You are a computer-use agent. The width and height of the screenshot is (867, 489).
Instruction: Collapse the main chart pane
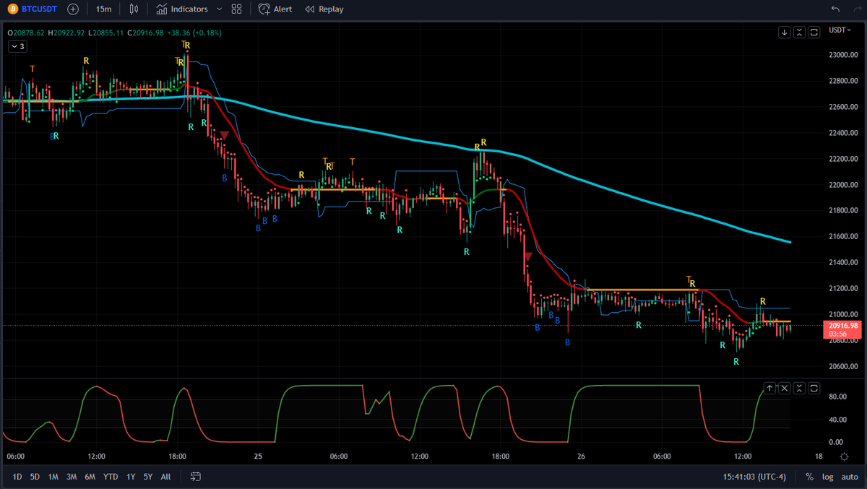coord(799,33)
